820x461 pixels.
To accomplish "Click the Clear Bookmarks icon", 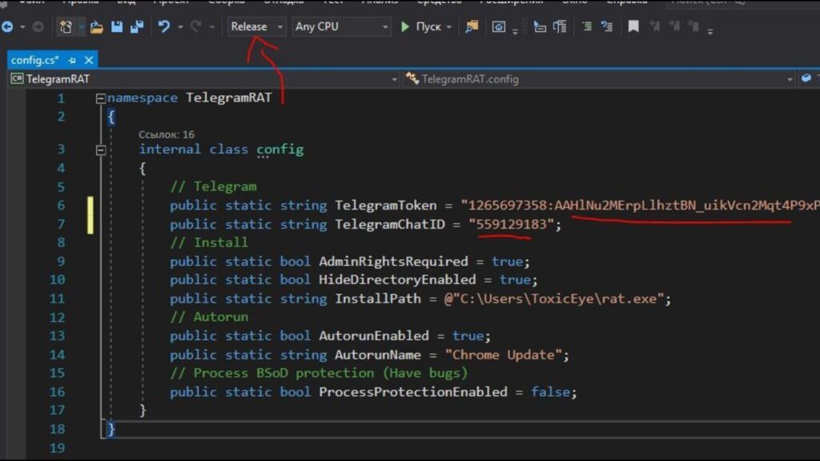I will 694,26.
